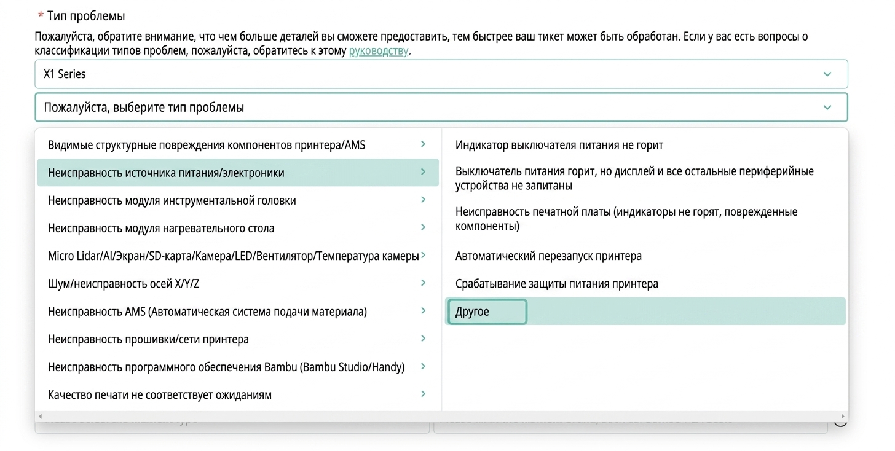Expand arrow of Micro Lidar/AI/Экран category

(x=423, y=255)
